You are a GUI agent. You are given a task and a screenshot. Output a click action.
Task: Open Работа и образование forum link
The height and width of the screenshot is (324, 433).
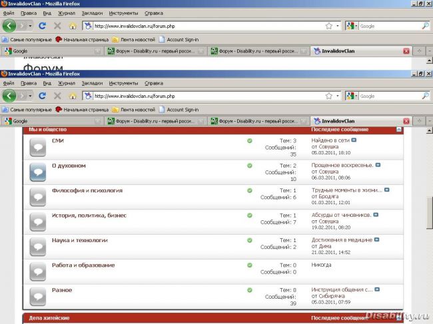click(83, 265)
